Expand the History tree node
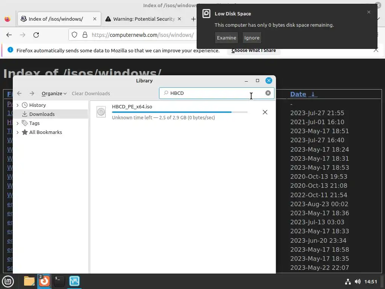Screen dimensions: 385x289 (x=17, y=105)
